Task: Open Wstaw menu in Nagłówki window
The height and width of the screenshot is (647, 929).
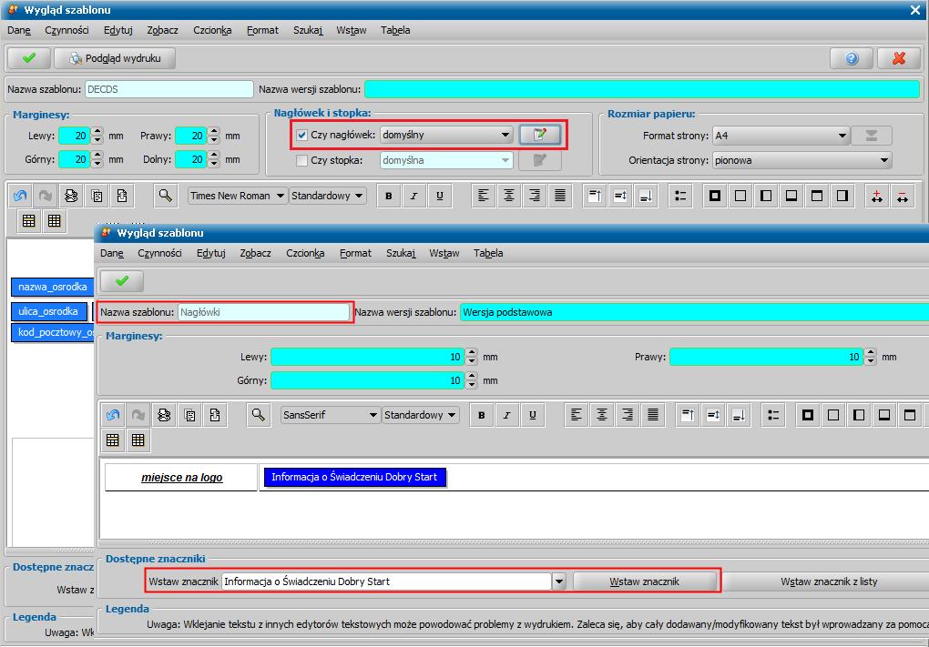Action: point(444,253)
